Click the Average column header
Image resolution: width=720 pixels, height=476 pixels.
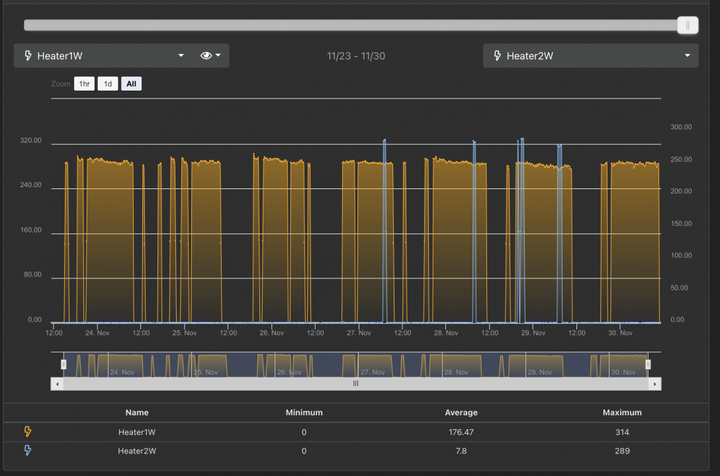tap(461, 413)
